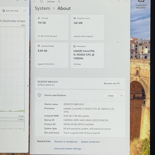The height and width of the screenshot is (155, 155).
Task: Click the About page heading
Action: [64, 8]
